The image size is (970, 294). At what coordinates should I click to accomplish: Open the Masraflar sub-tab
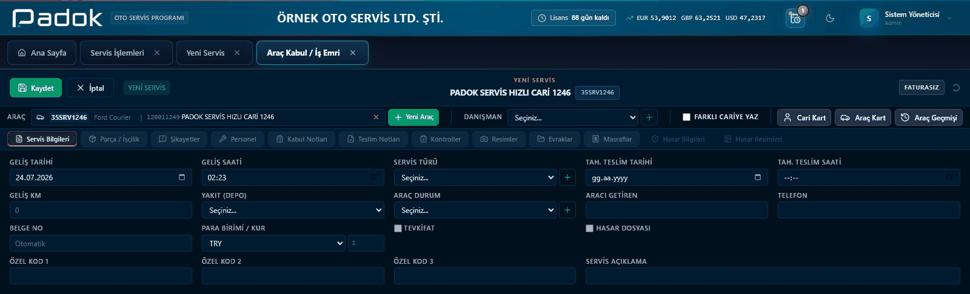612,139
